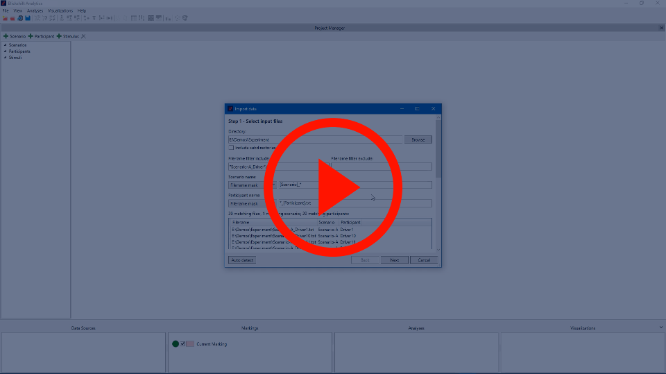
Task: Click the Stimulus label beside its plus icon
Action: [71, 37]
